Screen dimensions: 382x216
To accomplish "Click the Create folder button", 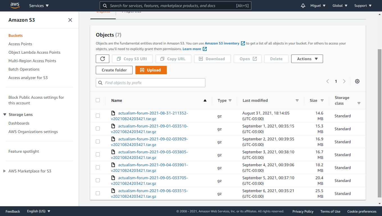I will click(114, 70).
